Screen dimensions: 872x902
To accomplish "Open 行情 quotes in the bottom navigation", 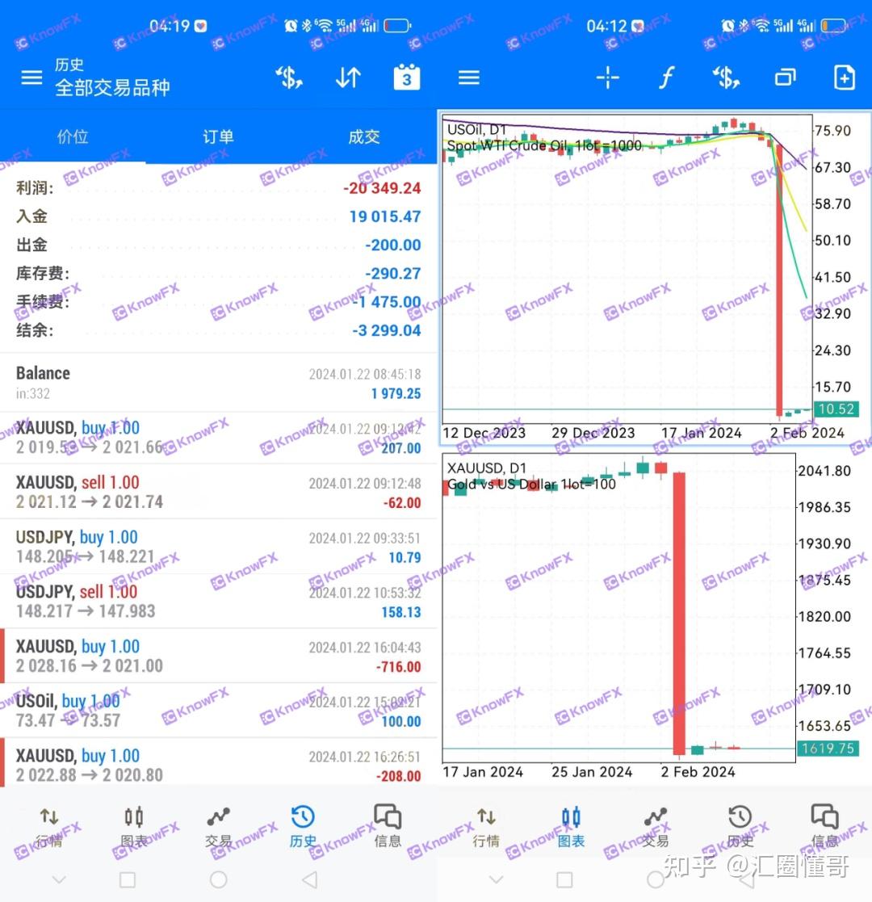I will pos(48,825).
